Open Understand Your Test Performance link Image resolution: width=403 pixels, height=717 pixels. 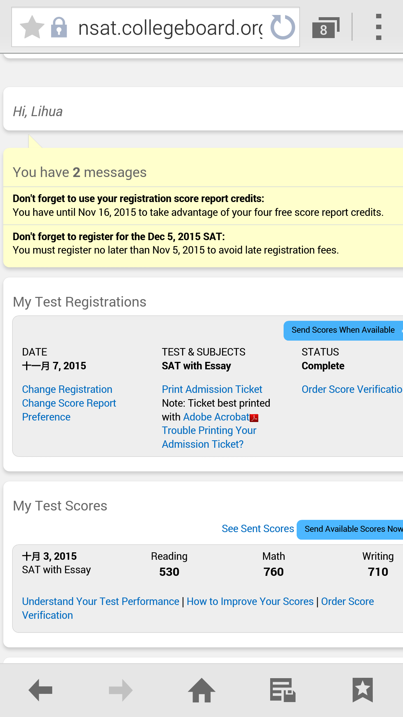coord(101,602)
